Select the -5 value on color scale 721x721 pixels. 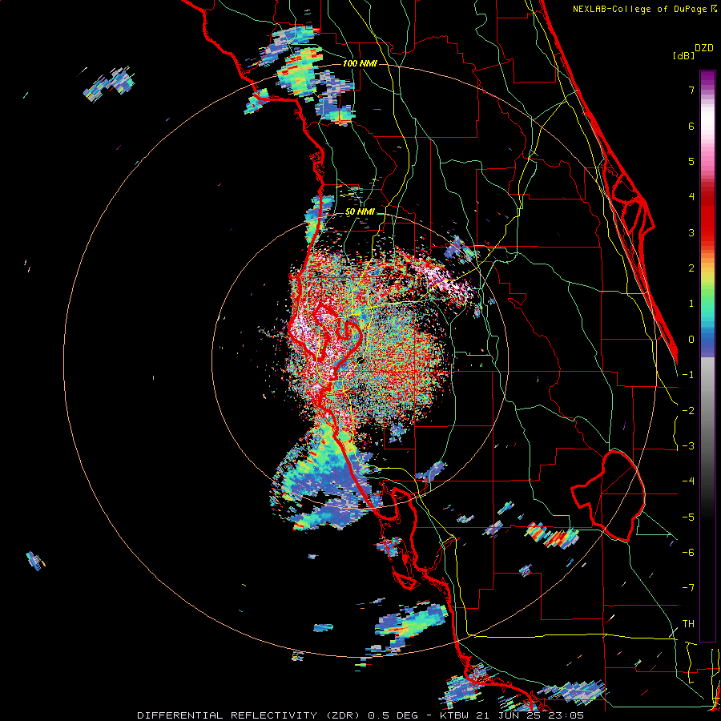click(x=688, y=518)
